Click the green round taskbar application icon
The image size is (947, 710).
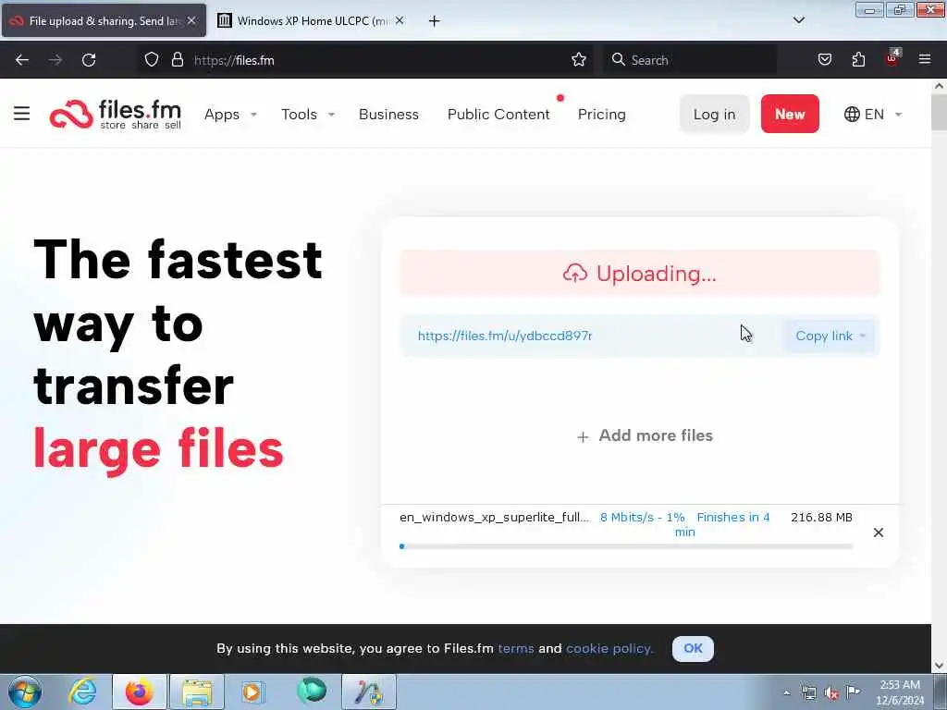[x=312, y=691]
